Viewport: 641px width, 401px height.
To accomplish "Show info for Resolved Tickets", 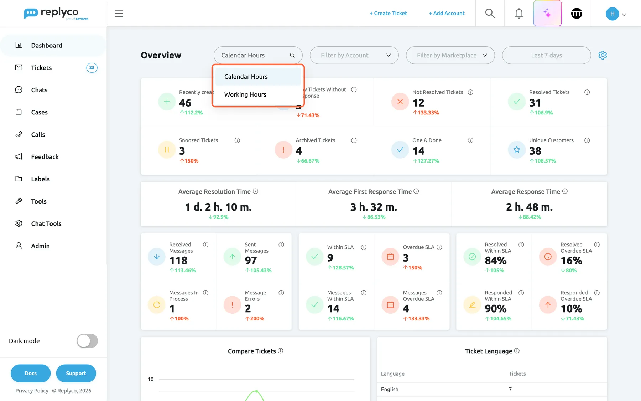I will pos(587,92).
